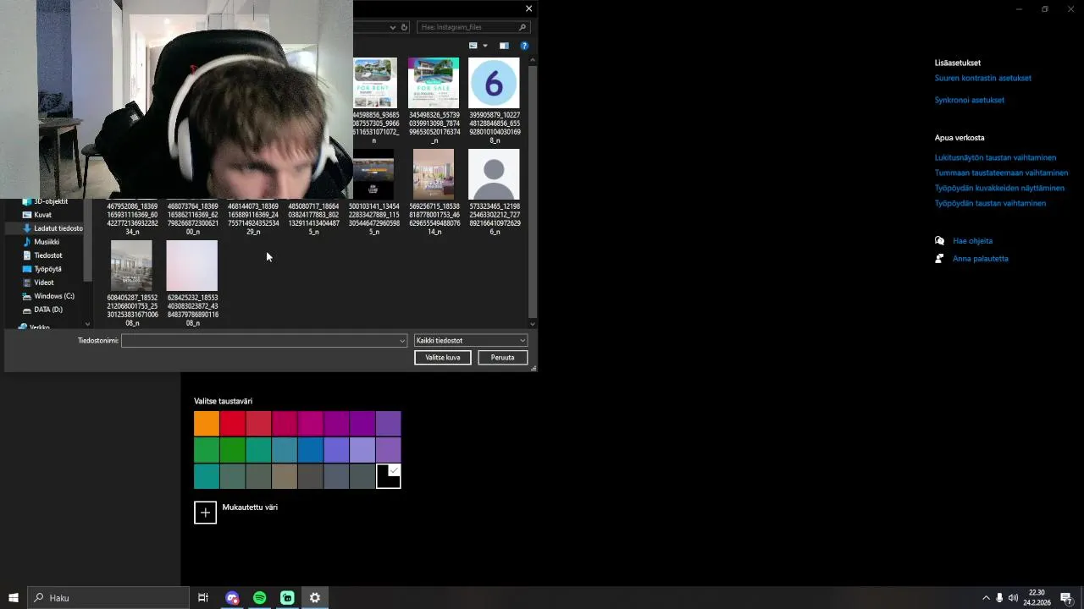Screen dimensions: 1084x609
Task: Toggle the preview pane icon in file dialog
Action: pyautogui.click(x=504, y=46)
